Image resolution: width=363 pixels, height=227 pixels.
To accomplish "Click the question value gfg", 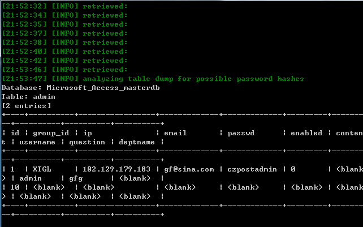I will pos(76,178).
